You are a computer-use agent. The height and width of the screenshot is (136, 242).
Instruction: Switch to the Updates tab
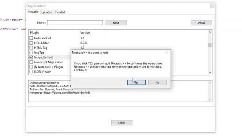tap(47, 12)
